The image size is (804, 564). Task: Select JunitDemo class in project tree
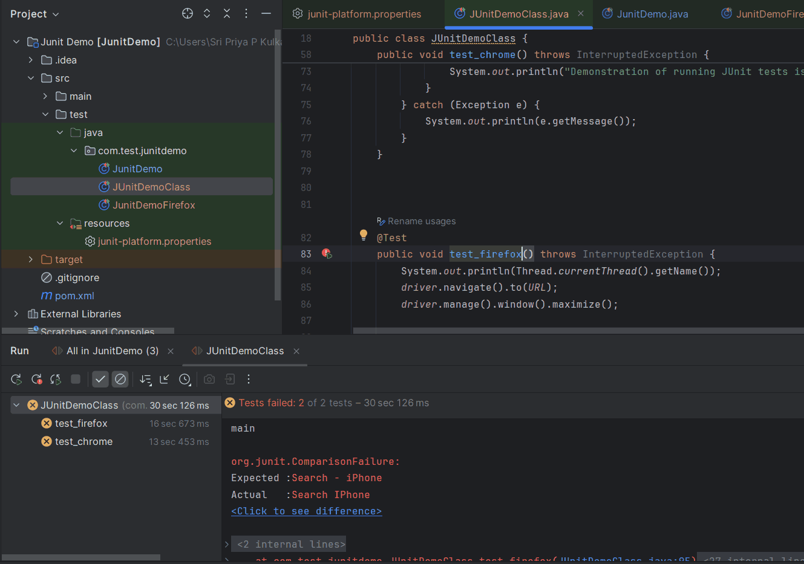point(137,169)
